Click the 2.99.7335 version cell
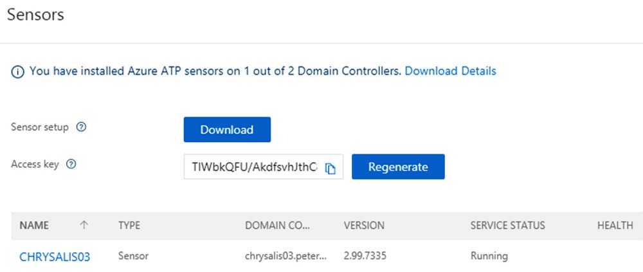 pos(365,256)
